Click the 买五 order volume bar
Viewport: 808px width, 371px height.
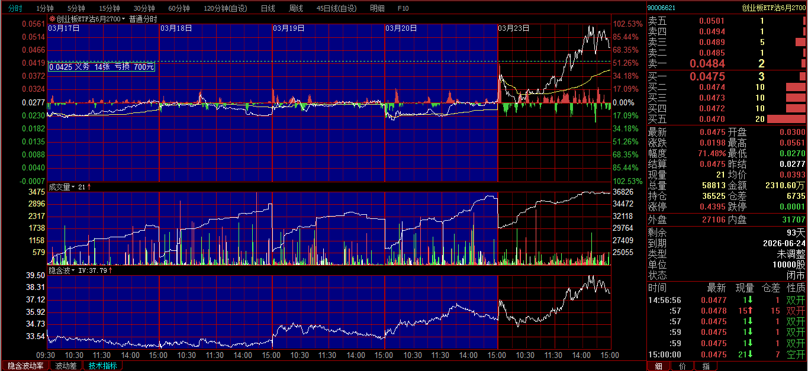[x=786, y=119]
